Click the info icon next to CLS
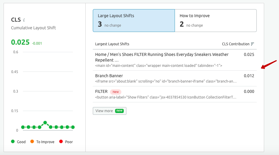The height and width of the screenshot is (155, 279). pos(24,20)
